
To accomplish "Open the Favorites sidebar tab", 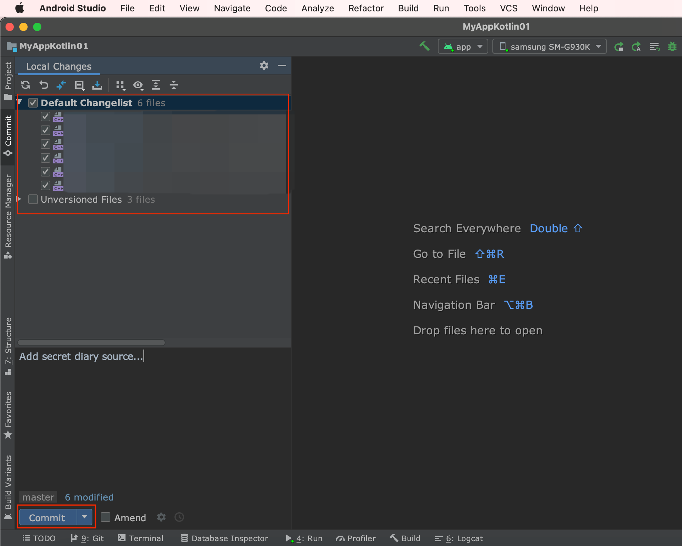I will pos(8,415).
